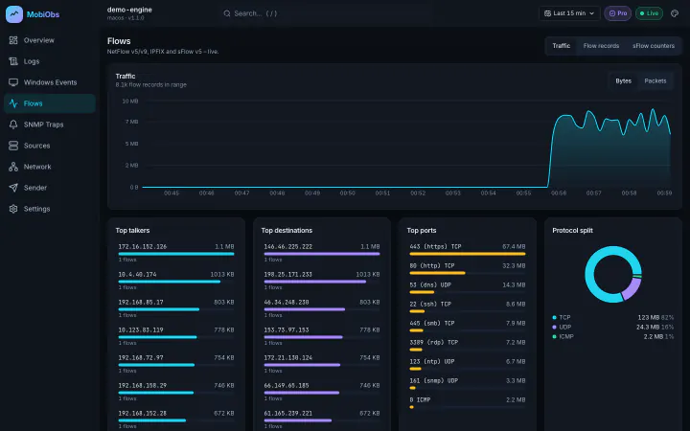Open the Logs sidebar icon
Image resolution: width=690 pixels, height=431 pixels.
13,61
